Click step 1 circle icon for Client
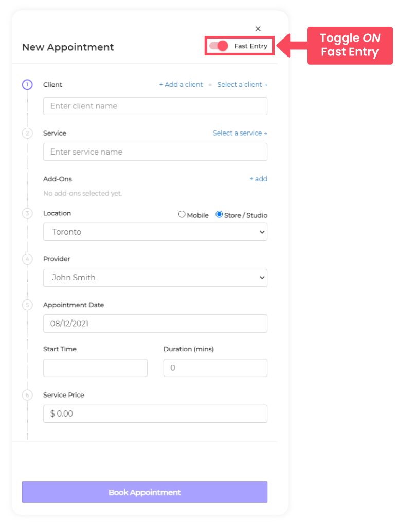Screen dimensions: 396x527 click(x=27, y=85)
